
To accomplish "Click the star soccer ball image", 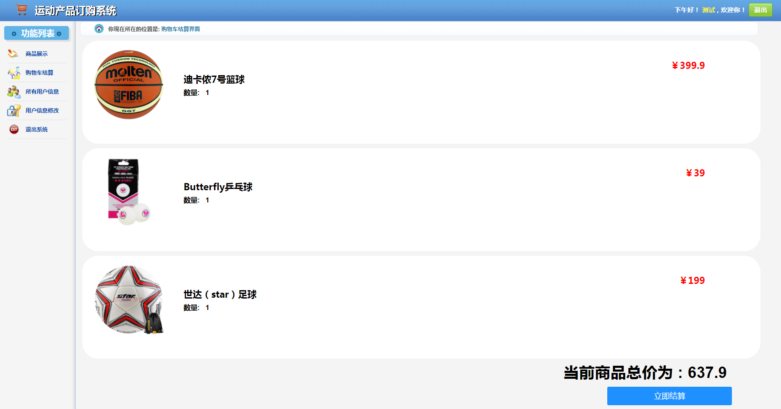I will (129, 299).
